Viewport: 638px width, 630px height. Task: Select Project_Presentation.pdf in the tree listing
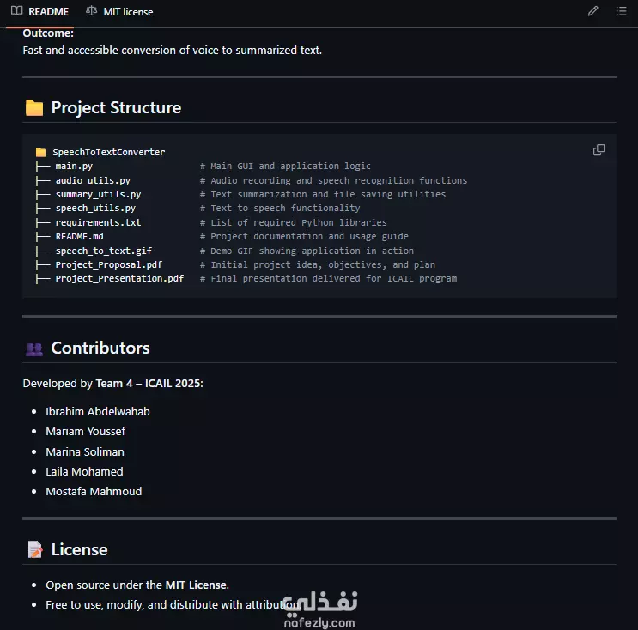[119, 279]
